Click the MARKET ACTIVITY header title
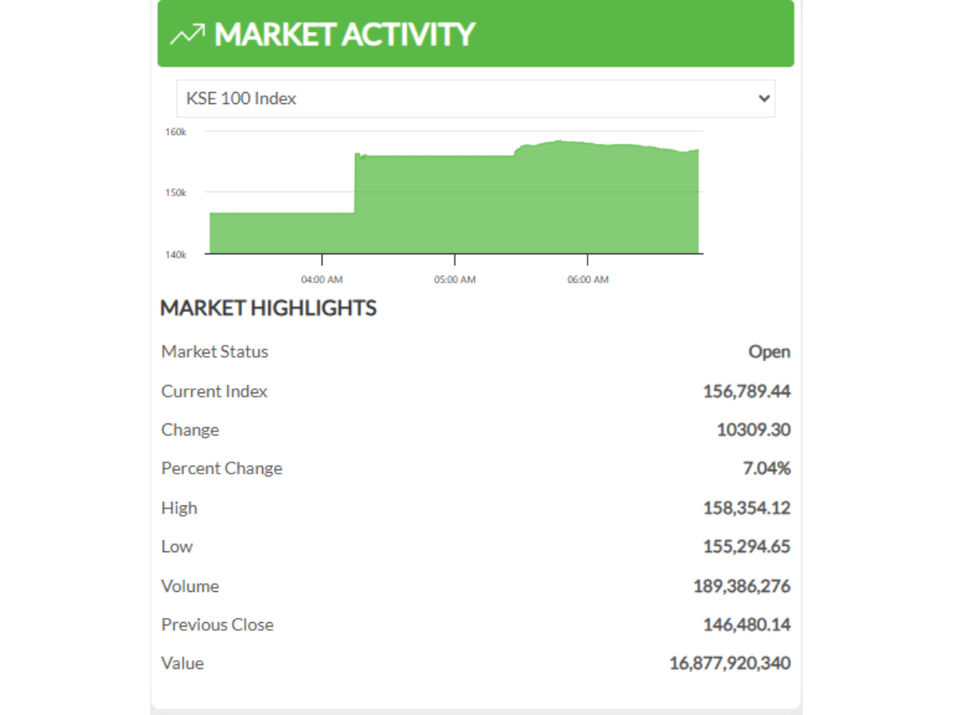 (x=344, y=34)
